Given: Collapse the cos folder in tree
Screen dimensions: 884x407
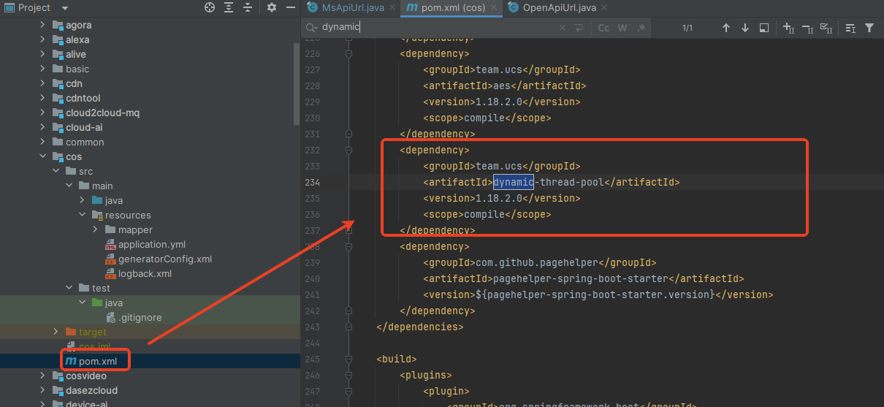Looking at the screenshot, I should coord(43,156).
